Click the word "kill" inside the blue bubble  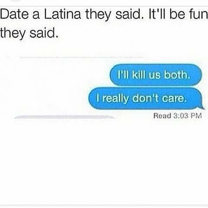pyautogui.click(x=138, y=75)
